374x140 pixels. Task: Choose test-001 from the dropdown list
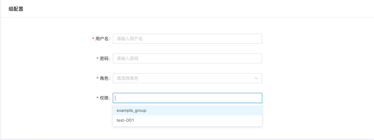point(125,120)
